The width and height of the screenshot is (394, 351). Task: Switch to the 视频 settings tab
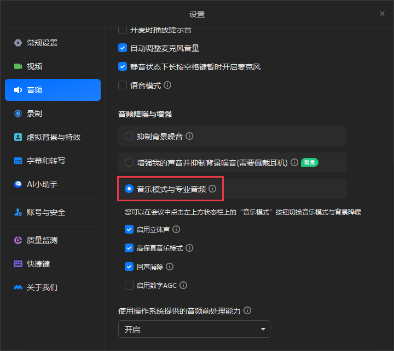pyautogui.click(x=53, y=66)
